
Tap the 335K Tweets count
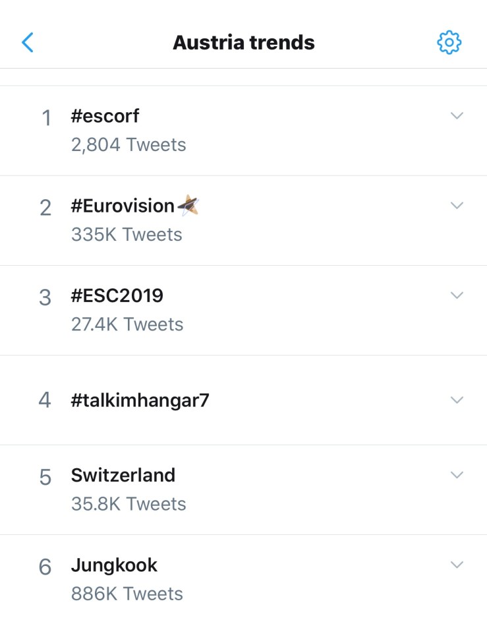tap(127, 234)
